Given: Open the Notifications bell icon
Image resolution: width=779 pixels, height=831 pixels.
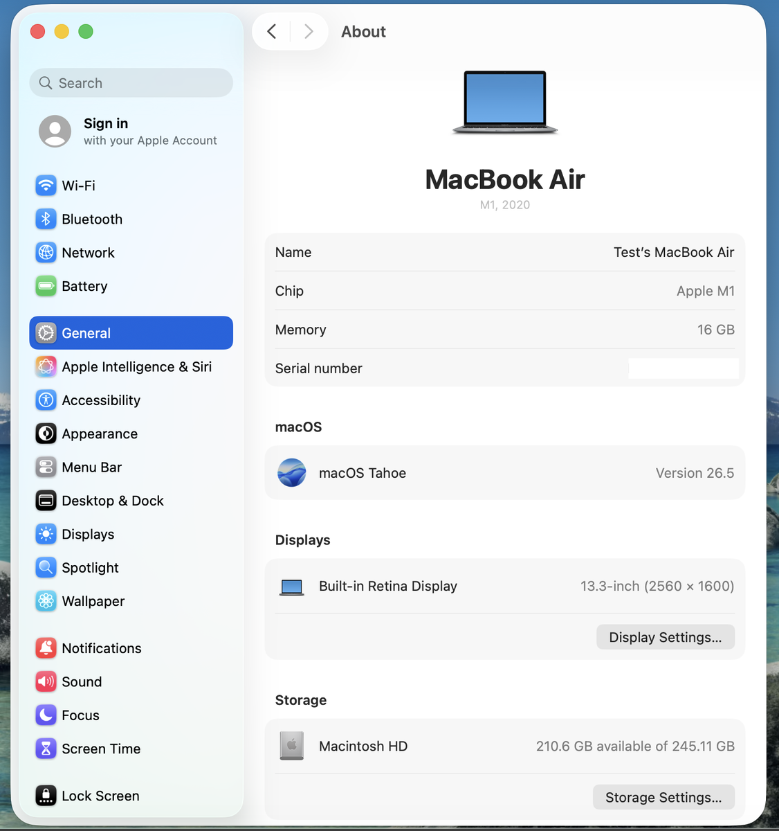Looking at the screenshot, I should (x=46, y=648).
